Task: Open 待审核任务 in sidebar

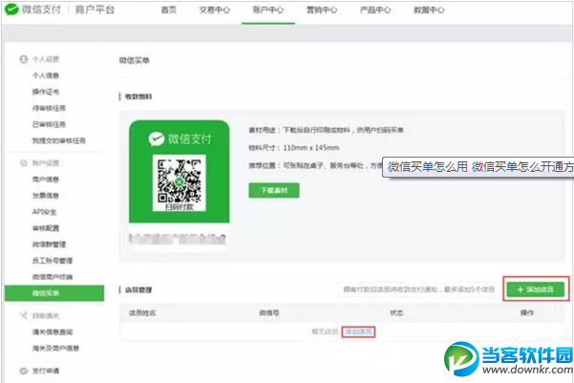Action: click(x=49, y=108)
